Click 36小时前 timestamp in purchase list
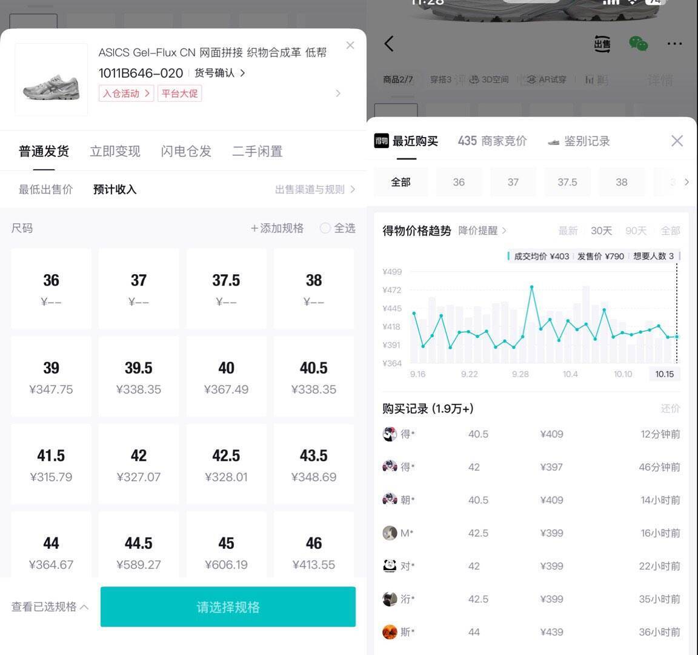The image size is (698, 655). [660, 632]
